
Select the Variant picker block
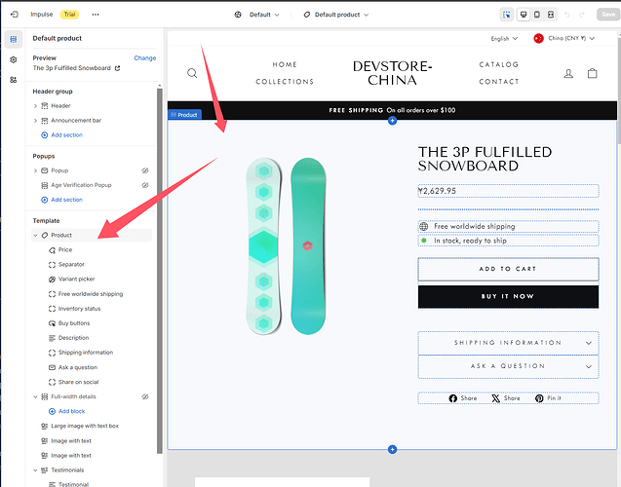tap(76, 280)
